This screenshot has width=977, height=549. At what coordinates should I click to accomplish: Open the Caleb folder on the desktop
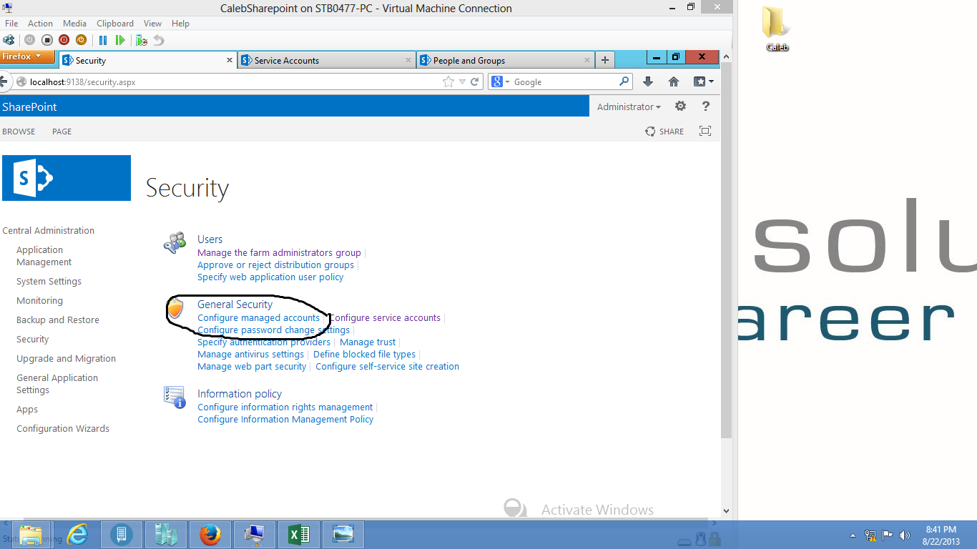777,29
